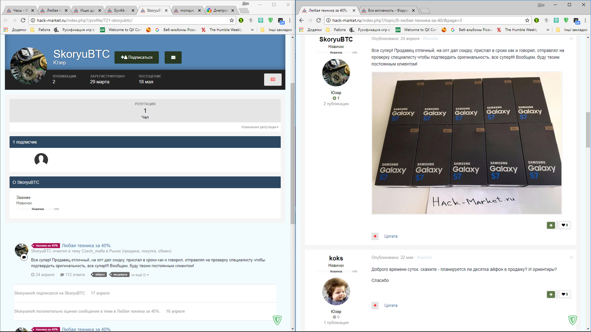Click the envelope message icon button

(173, 58)
